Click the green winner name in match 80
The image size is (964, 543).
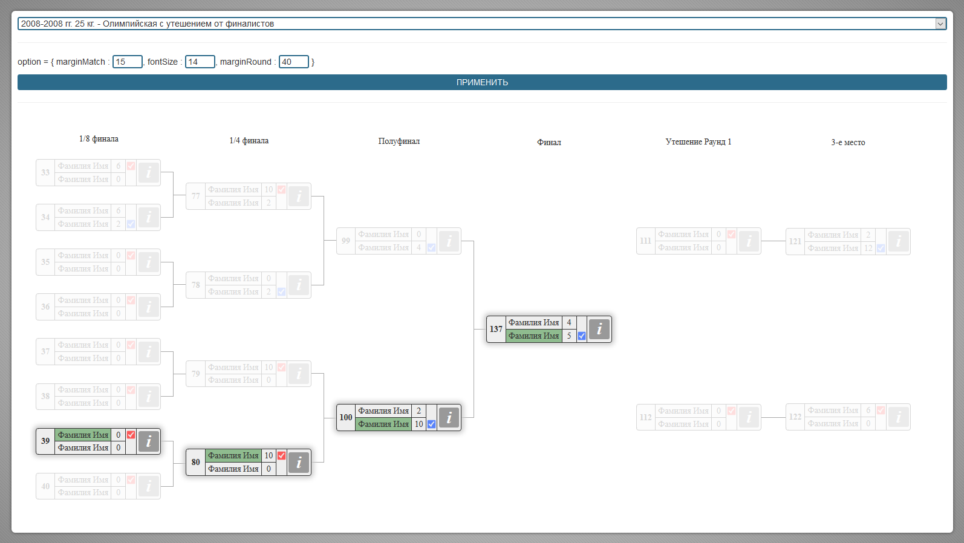tap(233, 456)
